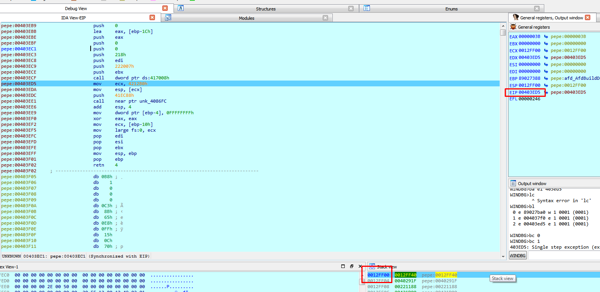Image resolution: width=600 pixels, height=292 pixels.
Task: Click the jump arrow next to EAX
Action: click(546, 37)
